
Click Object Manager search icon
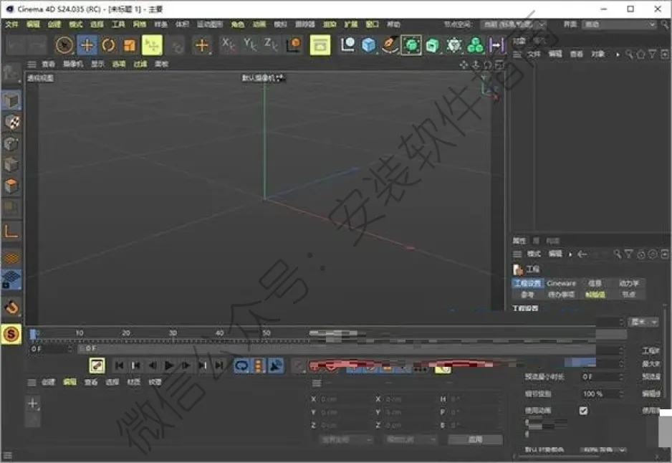[x=629, y=54]
